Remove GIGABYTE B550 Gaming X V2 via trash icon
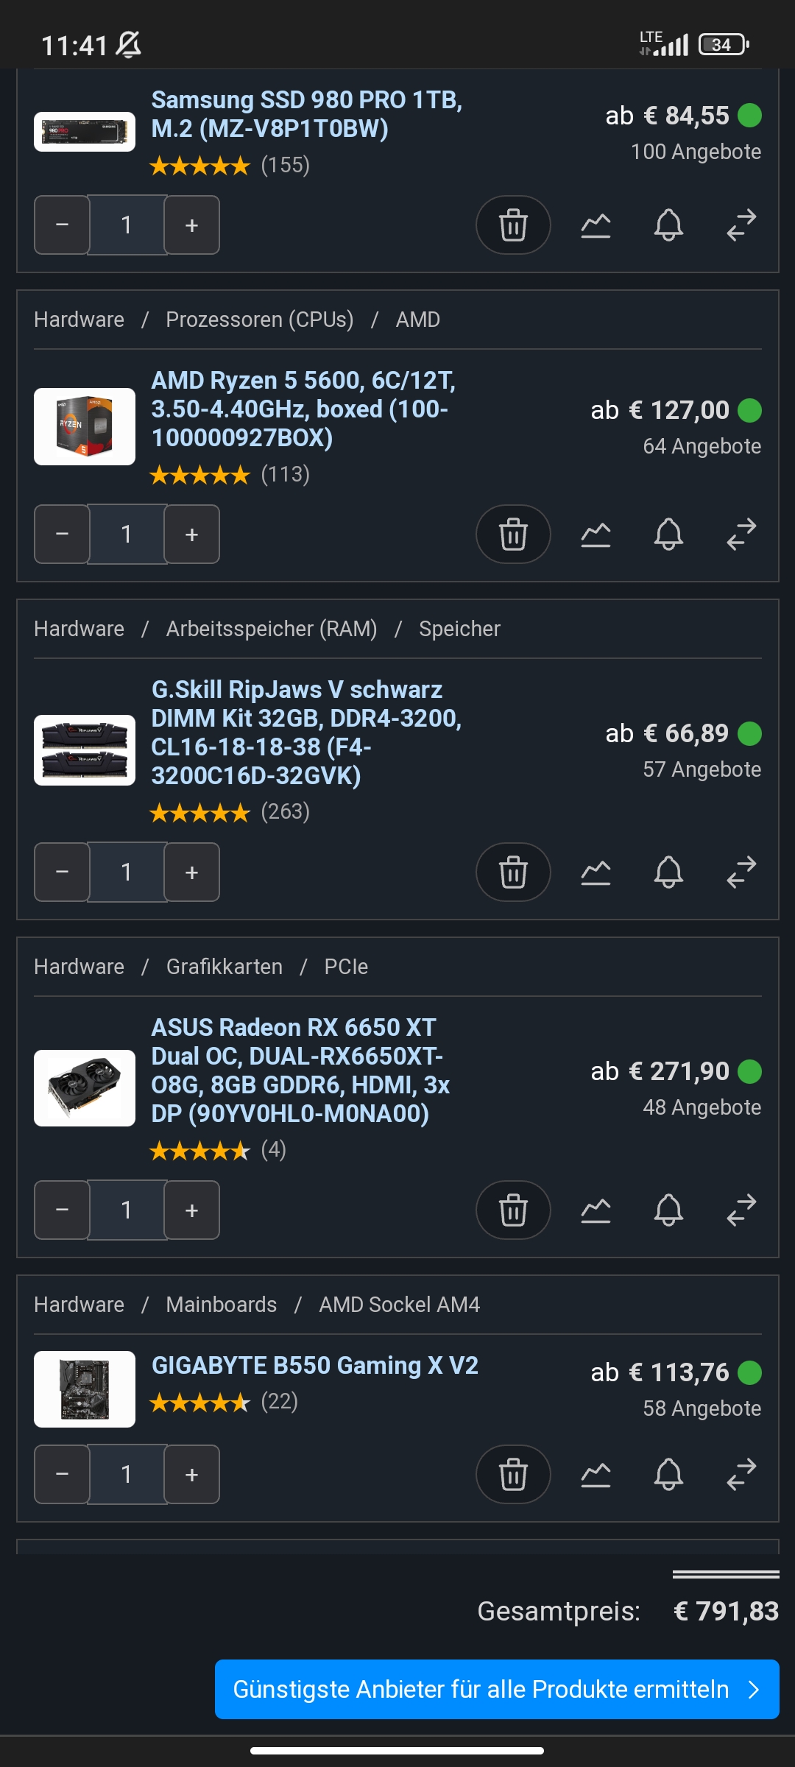This screenshot has height=1767, width=795. coord(513,1474)
